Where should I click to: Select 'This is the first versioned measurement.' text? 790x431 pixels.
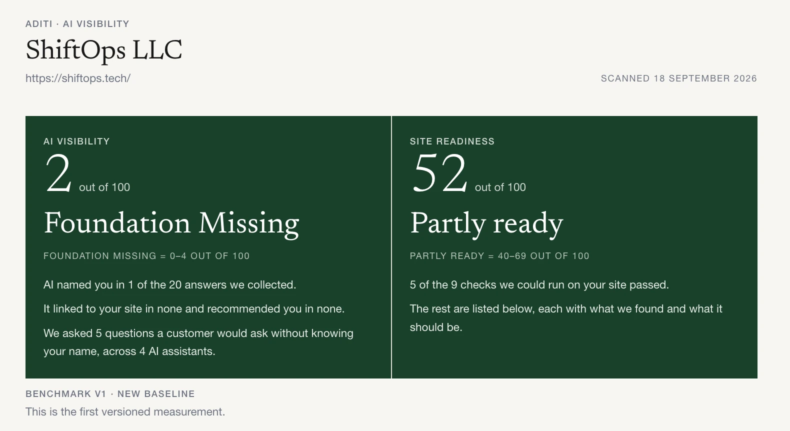125,411
